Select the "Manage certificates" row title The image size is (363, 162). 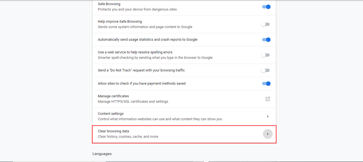(x=113, y=96)
